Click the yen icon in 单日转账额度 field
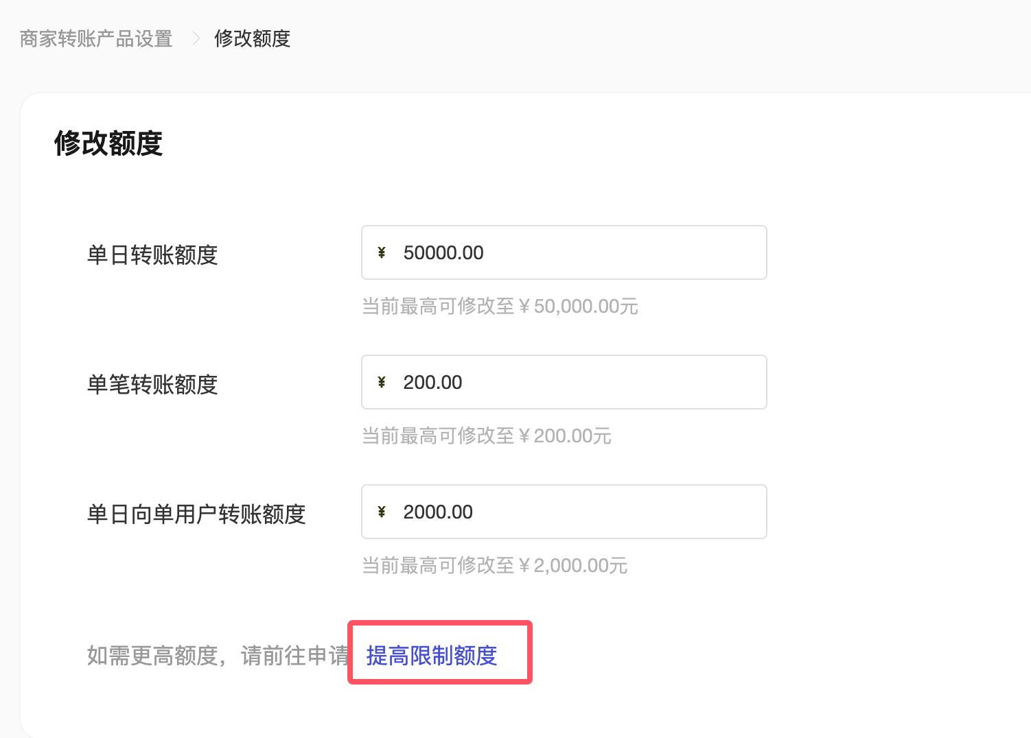 (x=382, y=252)
